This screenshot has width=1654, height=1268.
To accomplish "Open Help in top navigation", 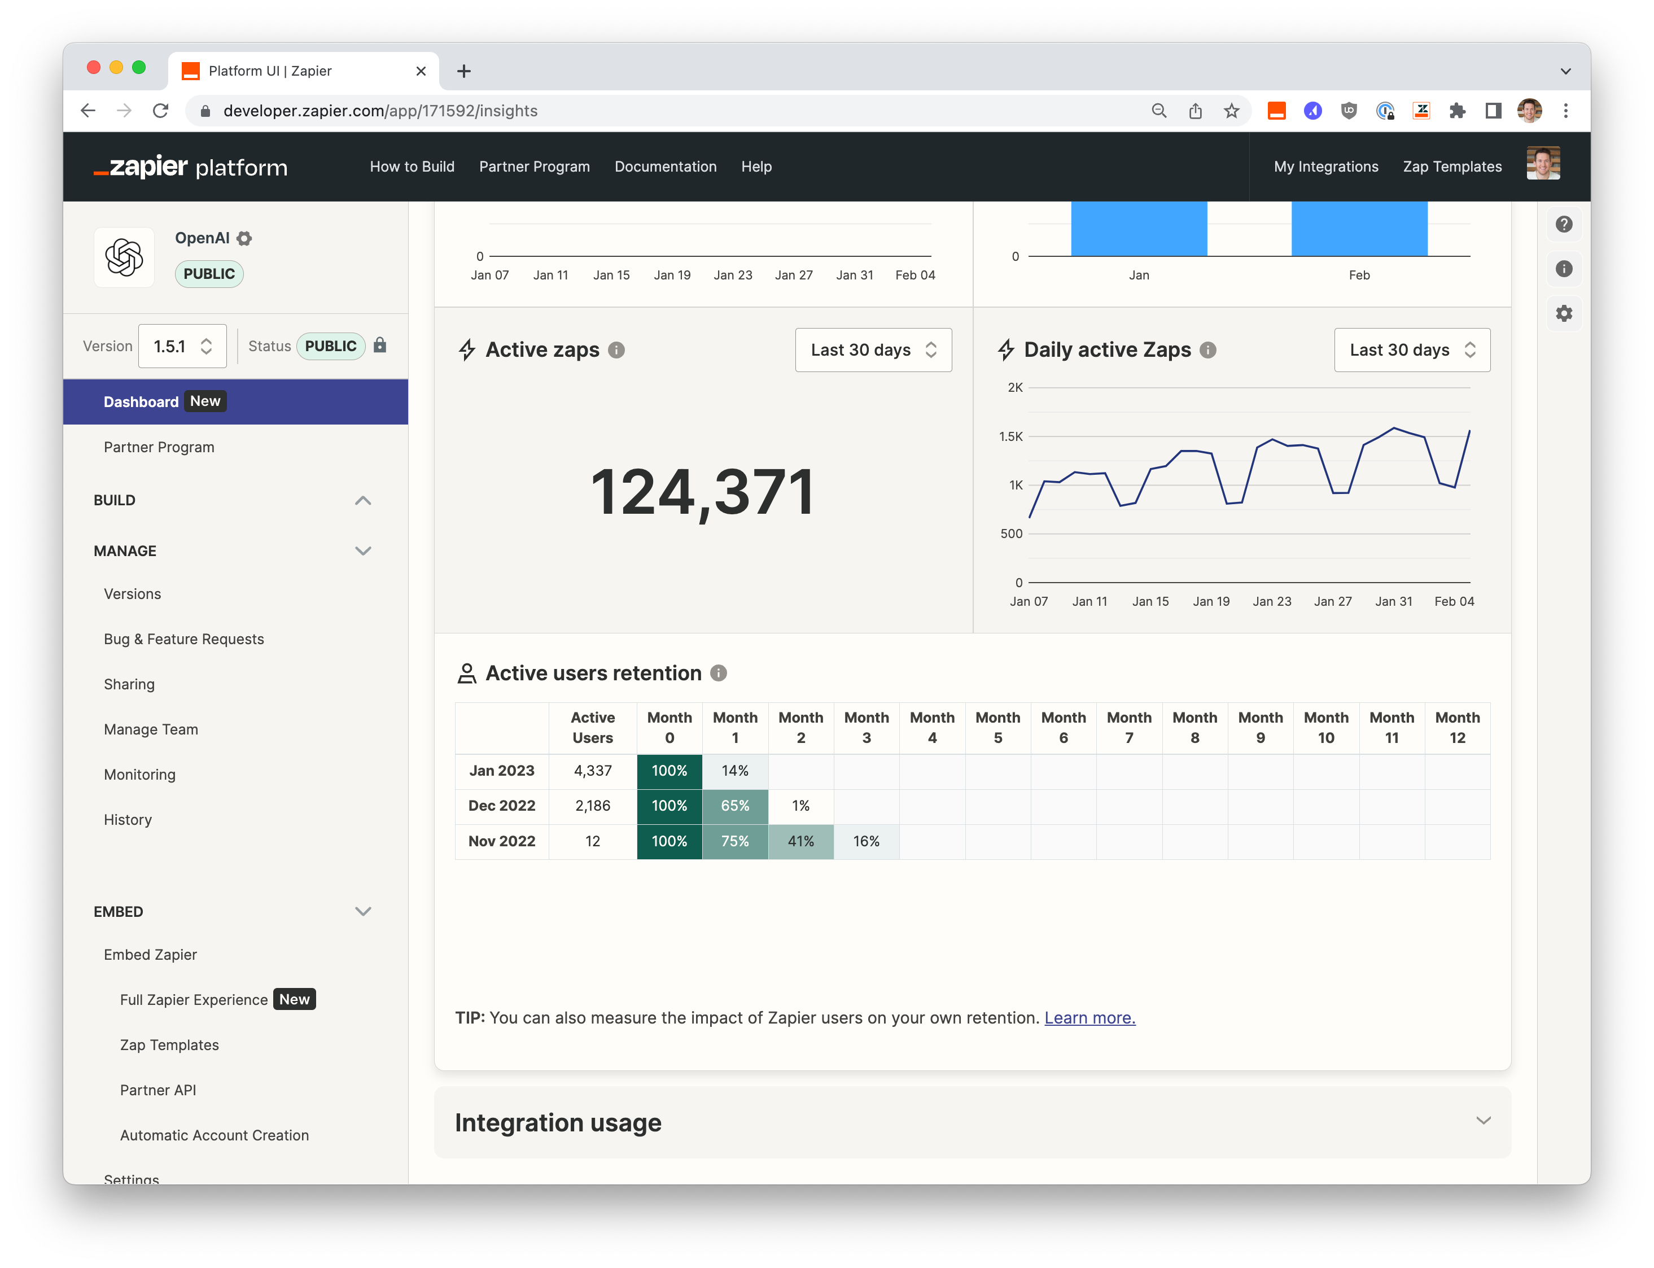I will (756, 167).
